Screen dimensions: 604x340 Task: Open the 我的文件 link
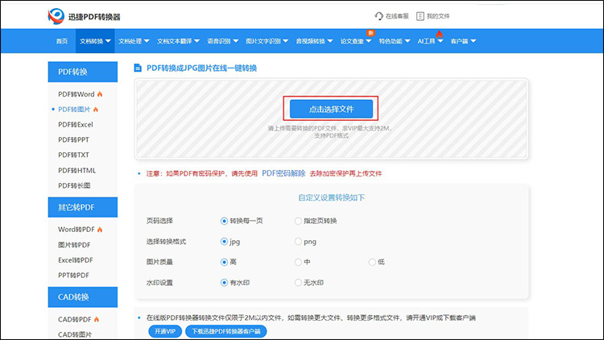tap(438, 16)
